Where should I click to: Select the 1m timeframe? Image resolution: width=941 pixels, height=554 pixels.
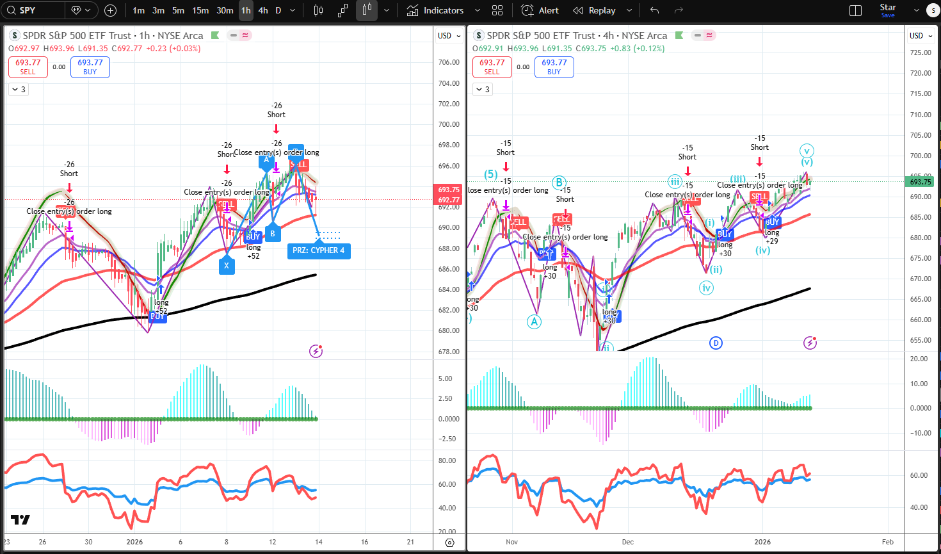139,10
